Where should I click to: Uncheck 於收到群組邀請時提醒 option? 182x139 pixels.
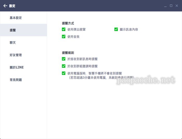click(64, 66)
